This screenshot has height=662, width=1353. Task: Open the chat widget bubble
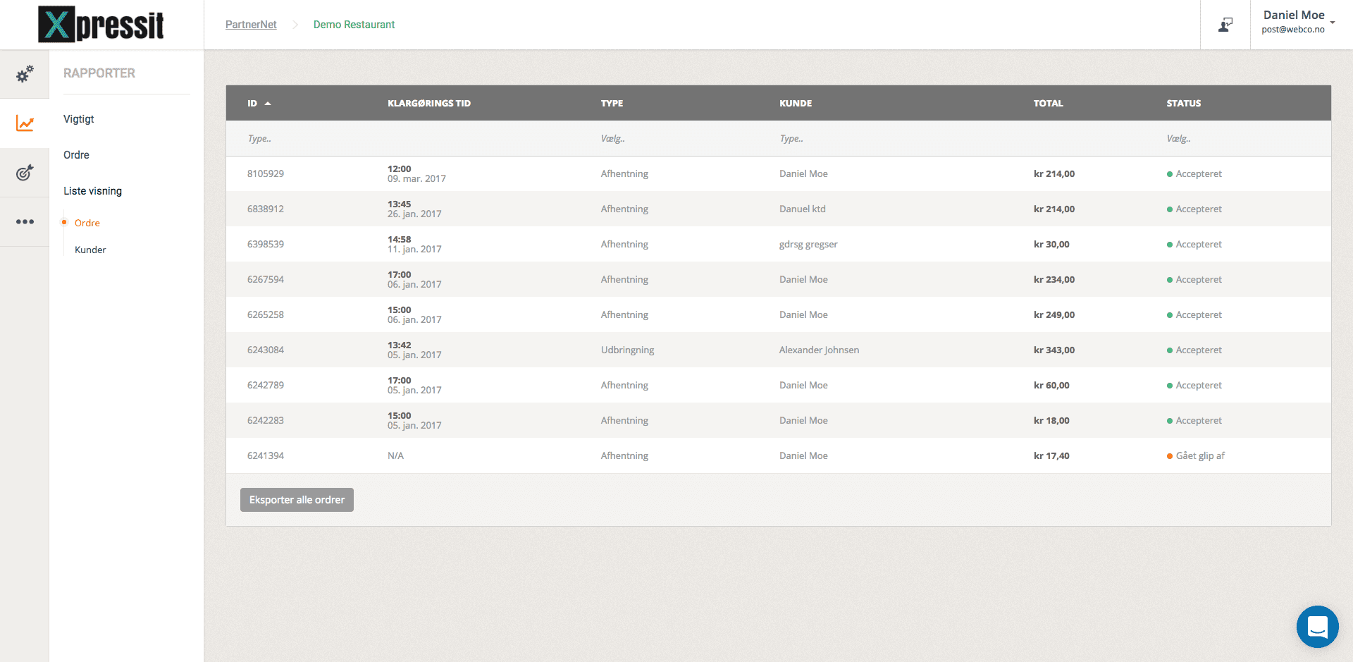point(1317,626)
